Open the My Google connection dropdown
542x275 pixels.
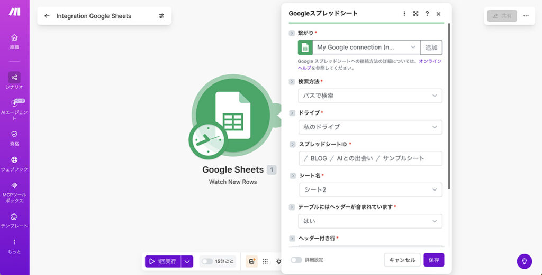tap(366, 48)
